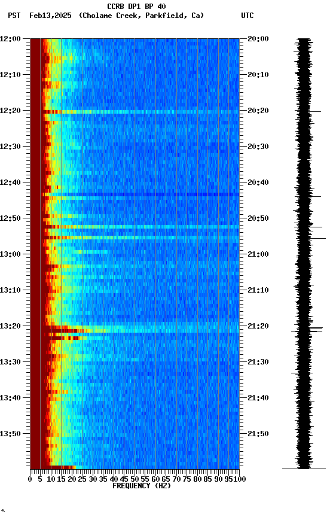Click the PST time label 12:40
The height and width of the screenshot is (517, 330).
point(10,183)
